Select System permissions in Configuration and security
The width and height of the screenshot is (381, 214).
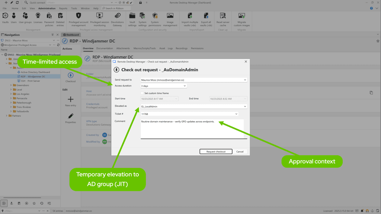(x=155, y=18)
